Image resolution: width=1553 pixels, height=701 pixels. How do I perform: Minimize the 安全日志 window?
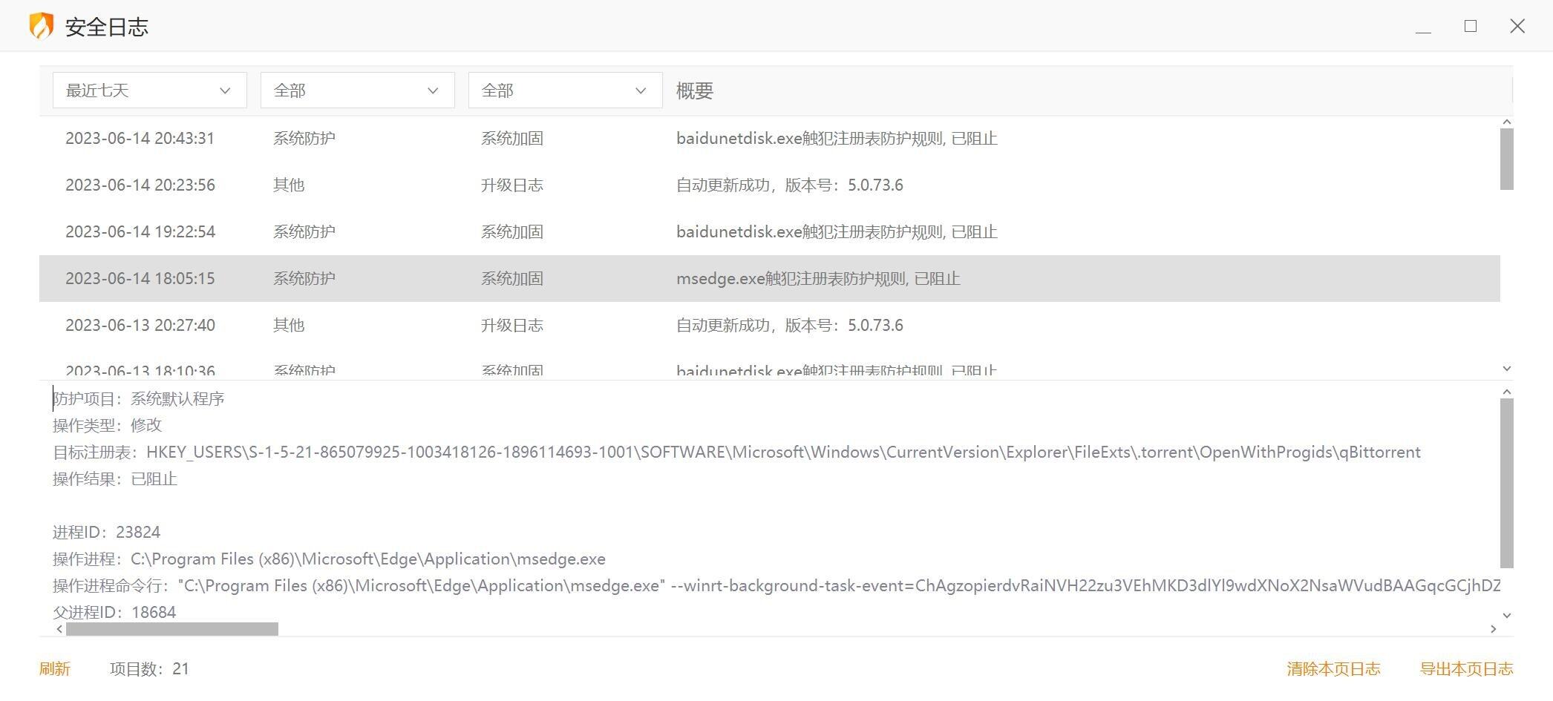pyautogui.click(x=1423, y=27)
